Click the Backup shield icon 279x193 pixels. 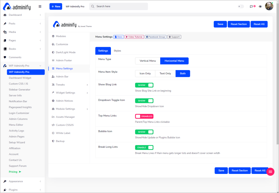[x=53, y=141]
